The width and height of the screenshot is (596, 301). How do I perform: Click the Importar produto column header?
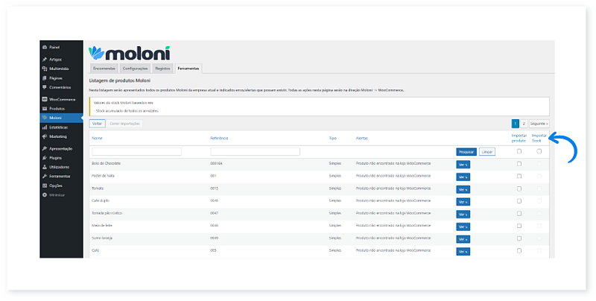click(x=519, y=139)
